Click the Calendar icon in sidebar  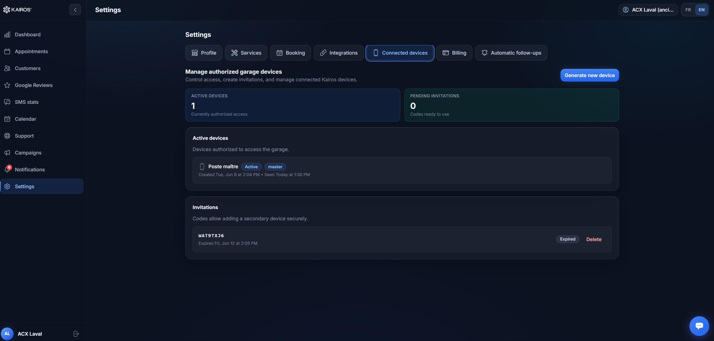pos(7,119)
